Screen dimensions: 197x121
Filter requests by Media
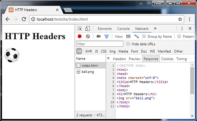[x=123, y=51]
